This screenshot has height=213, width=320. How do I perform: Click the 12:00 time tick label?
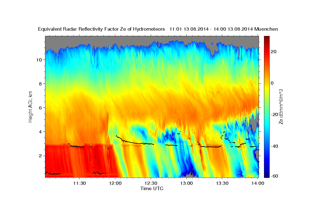tap(115, 183)
